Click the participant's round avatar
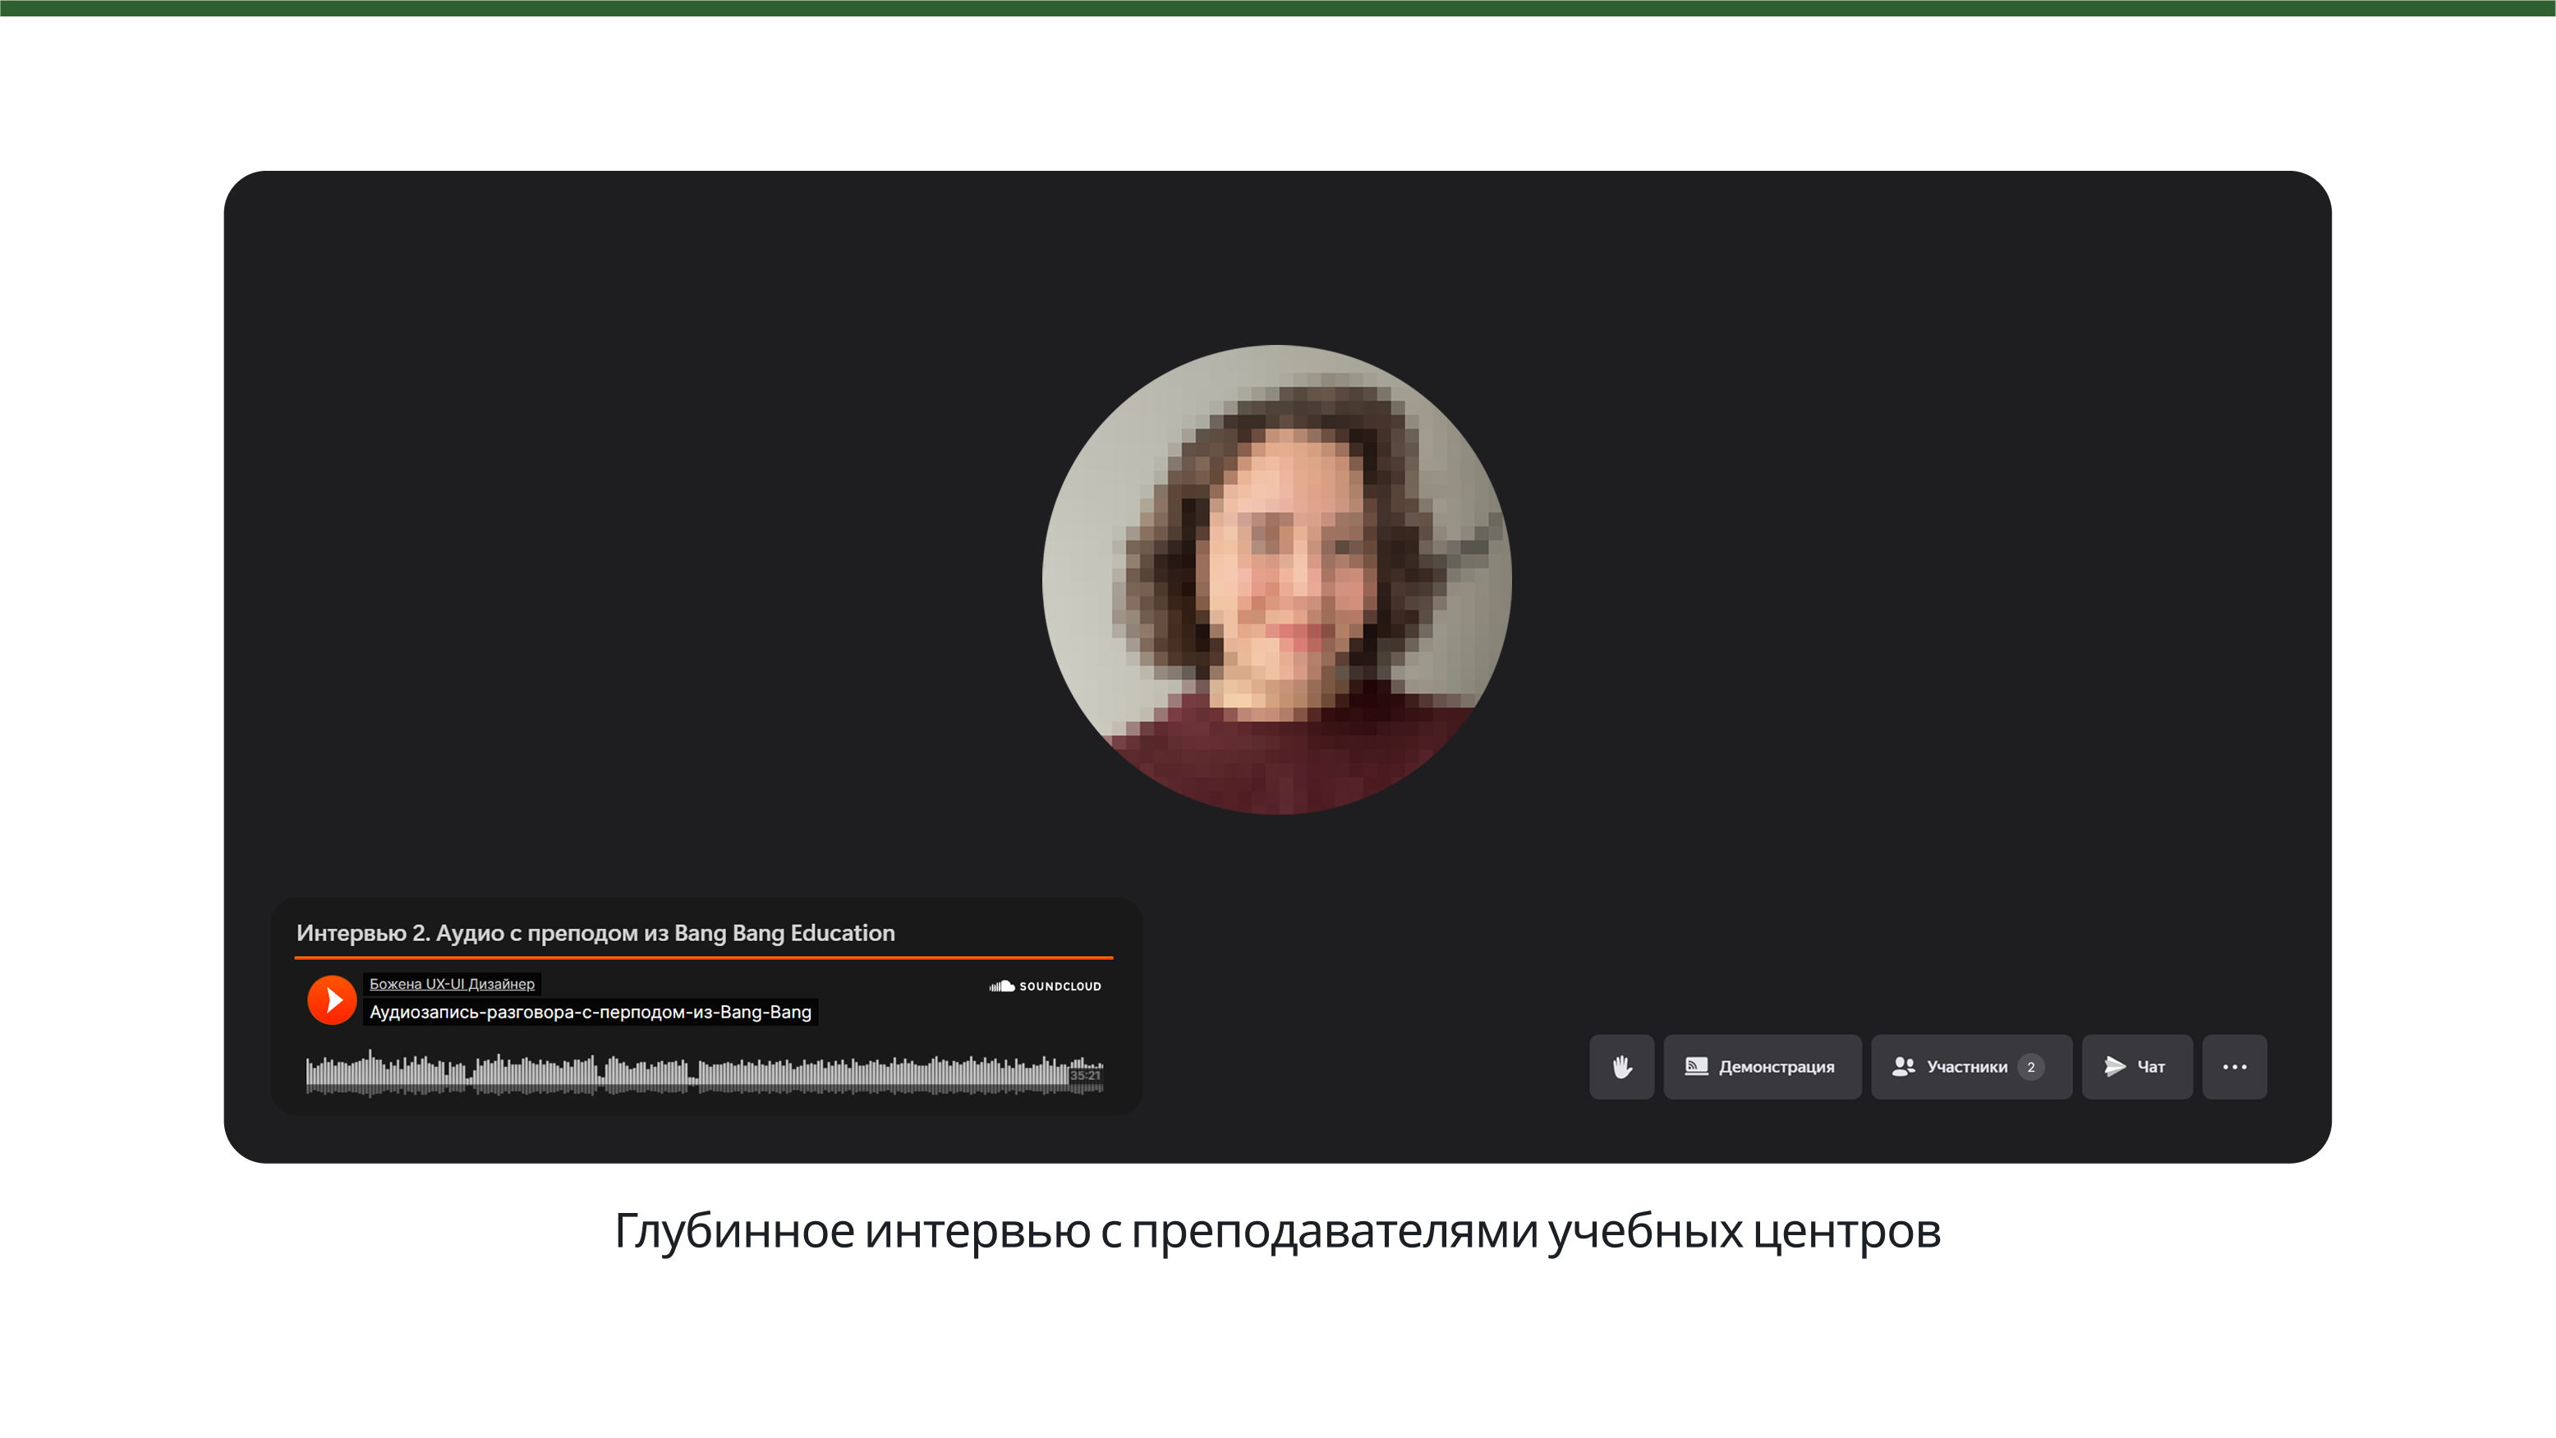 tap(1277, 580)
